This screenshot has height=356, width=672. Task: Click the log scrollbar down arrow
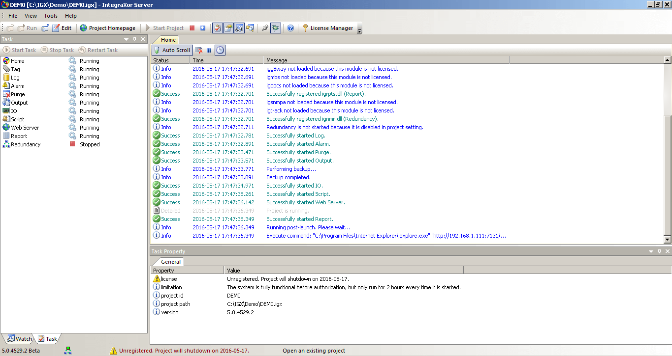pyautogui.click(x=668, y=240)
